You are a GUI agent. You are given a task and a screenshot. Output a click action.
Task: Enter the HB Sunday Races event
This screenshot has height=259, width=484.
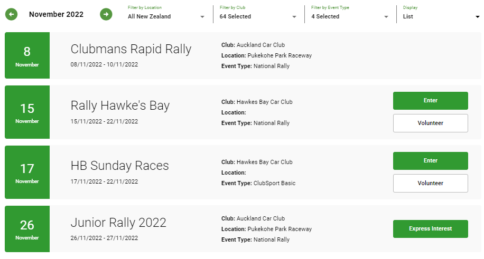[430, 161]
